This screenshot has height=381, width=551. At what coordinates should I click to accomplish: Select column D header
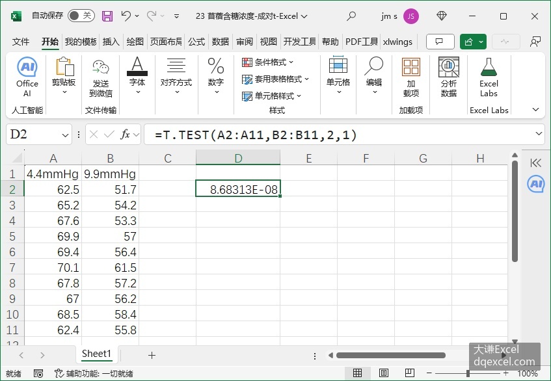point(238,158)
